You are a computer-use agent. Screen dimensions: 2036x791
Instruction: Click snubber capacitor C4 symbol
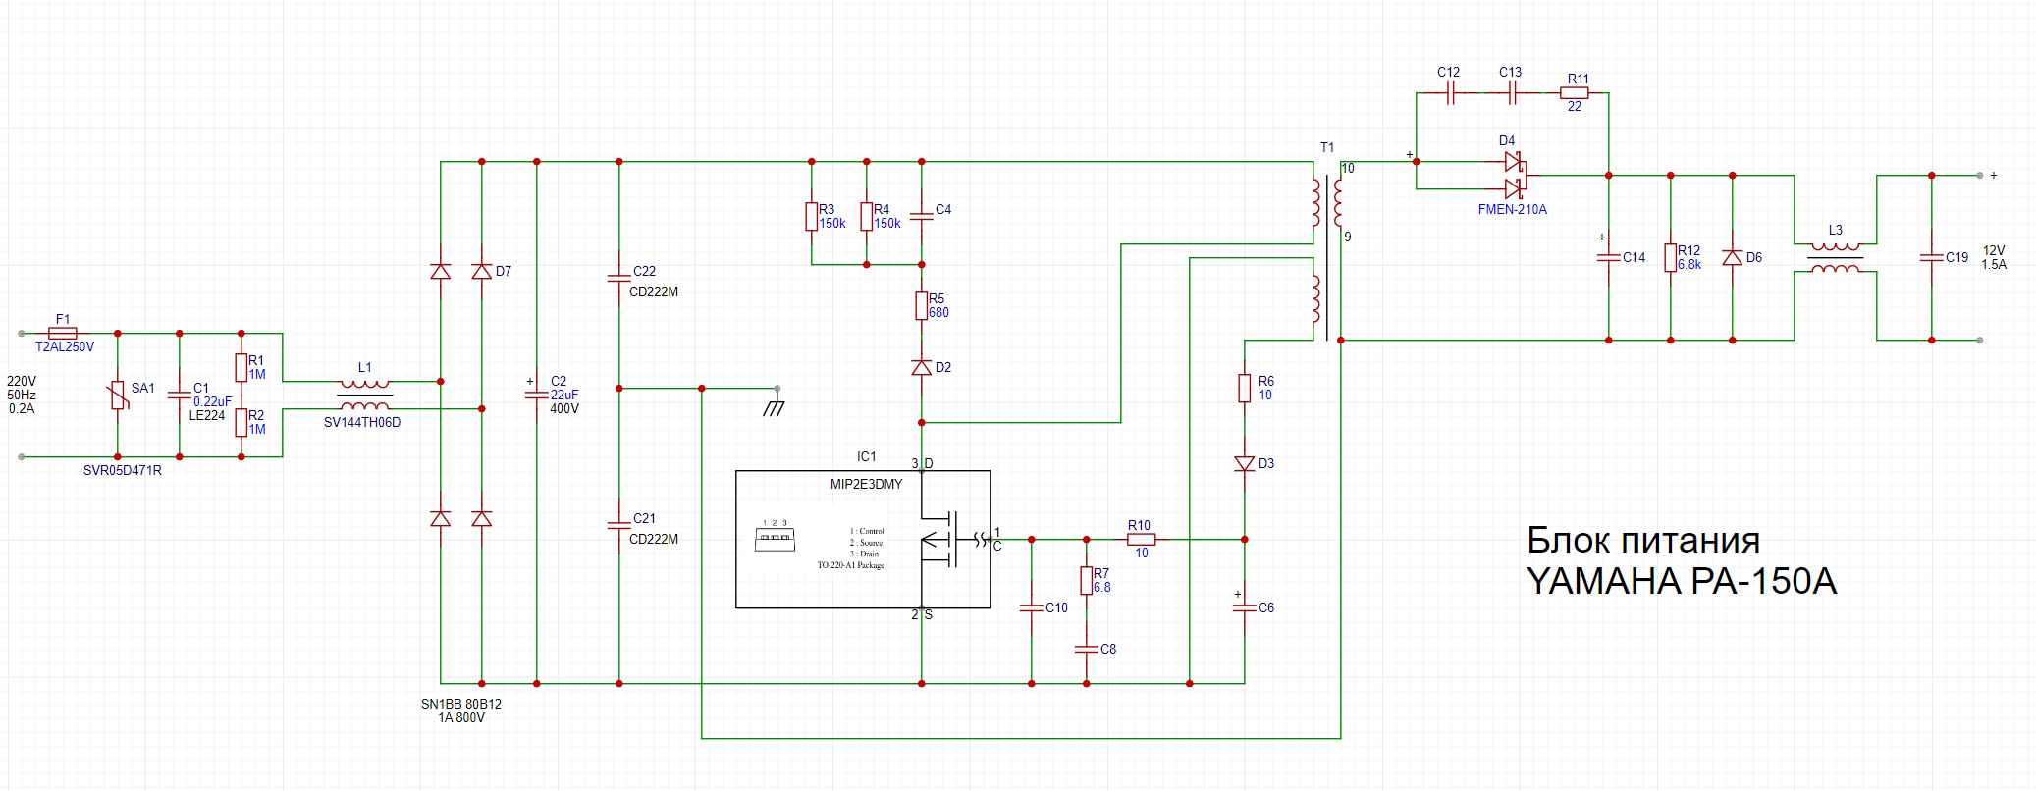(x=922, y=216)
